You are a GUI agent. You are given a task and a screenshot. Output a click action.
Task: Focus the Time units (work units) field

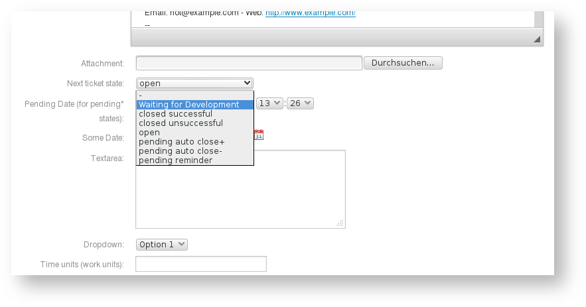click(x=200, y=264)
